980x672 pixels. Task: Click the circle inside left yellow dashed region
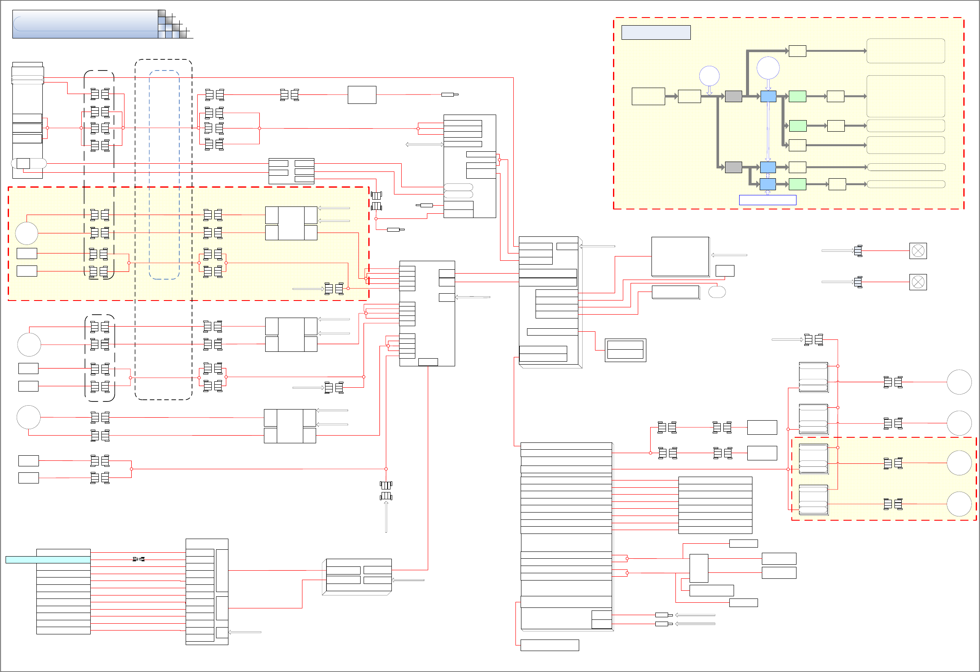[27, 233]
